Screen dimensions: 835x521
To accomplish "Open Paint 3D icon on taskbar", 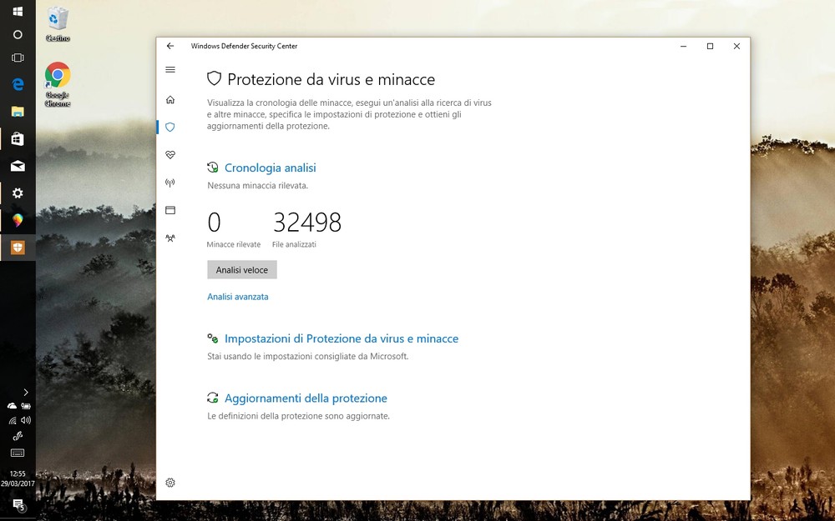I will (18, 220).
